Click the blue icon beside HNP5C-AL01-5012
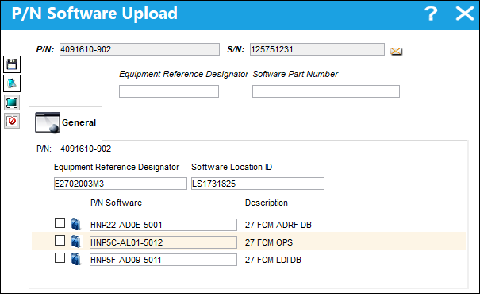The height and width of the screenshot is (294, 480). point(75,242)
